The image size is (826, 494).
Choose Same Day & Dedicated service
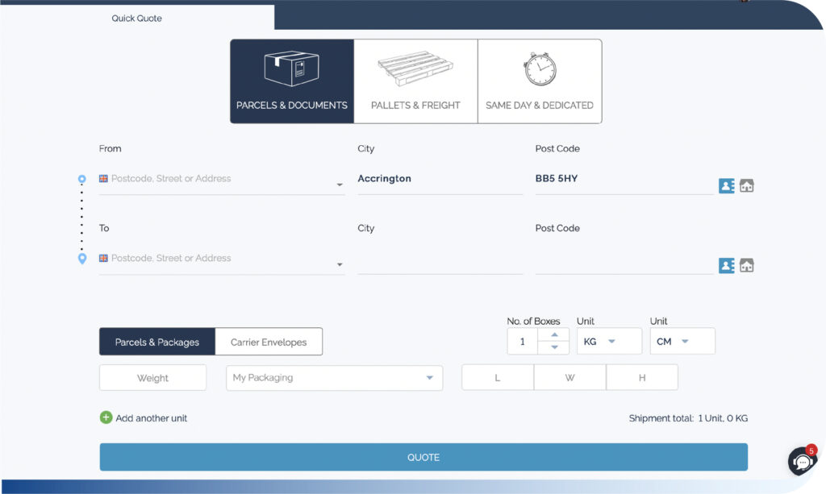tap(539, 81)
